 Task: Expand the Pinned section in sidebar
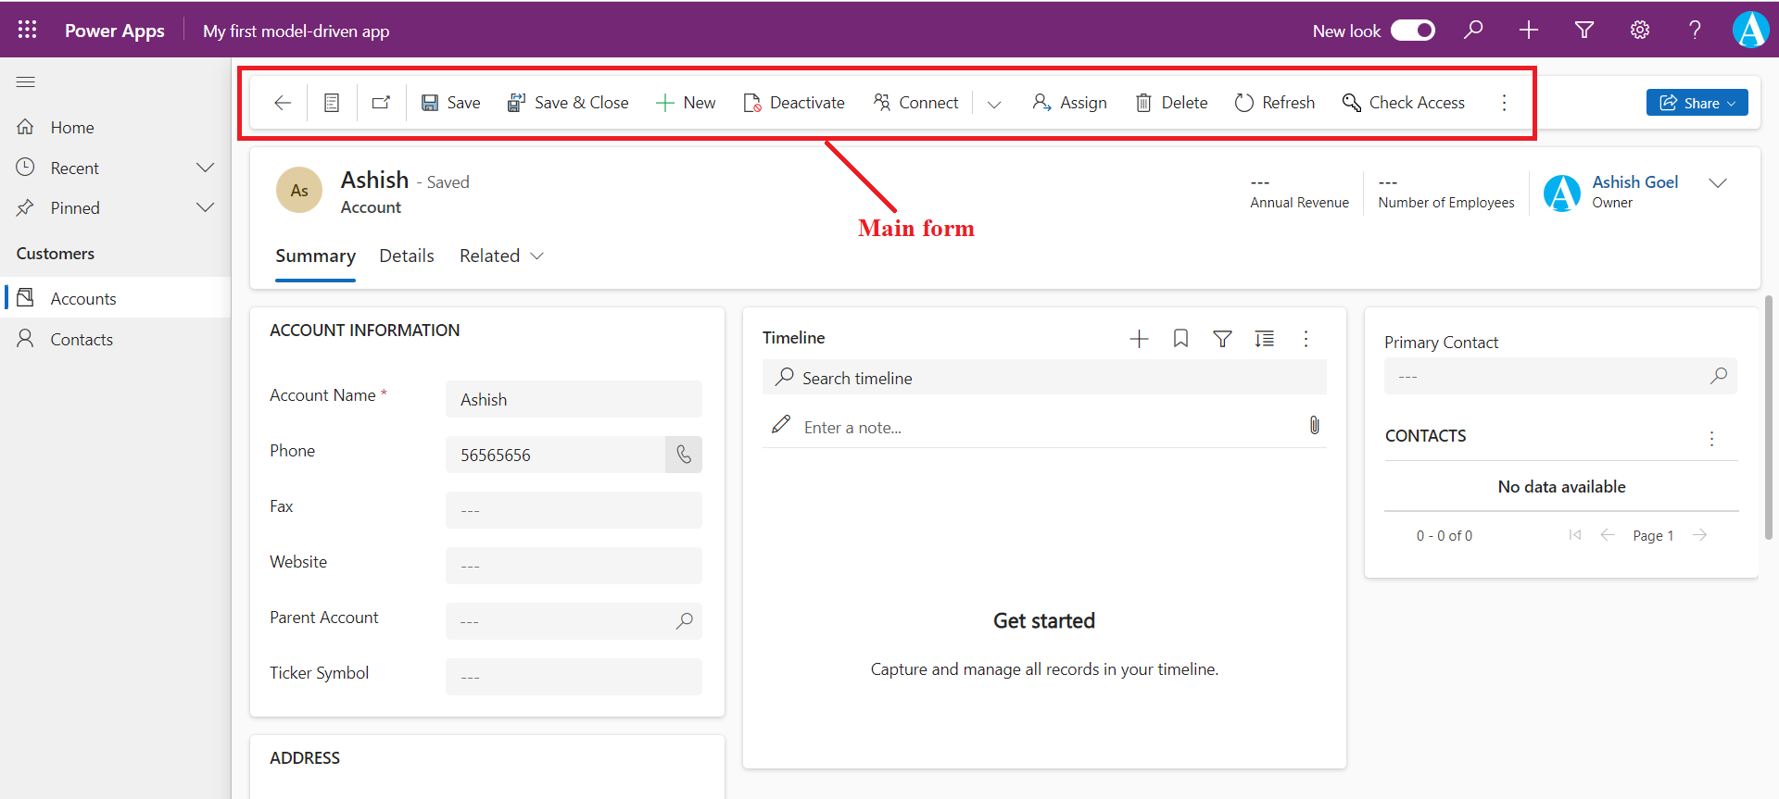point(205,207)
